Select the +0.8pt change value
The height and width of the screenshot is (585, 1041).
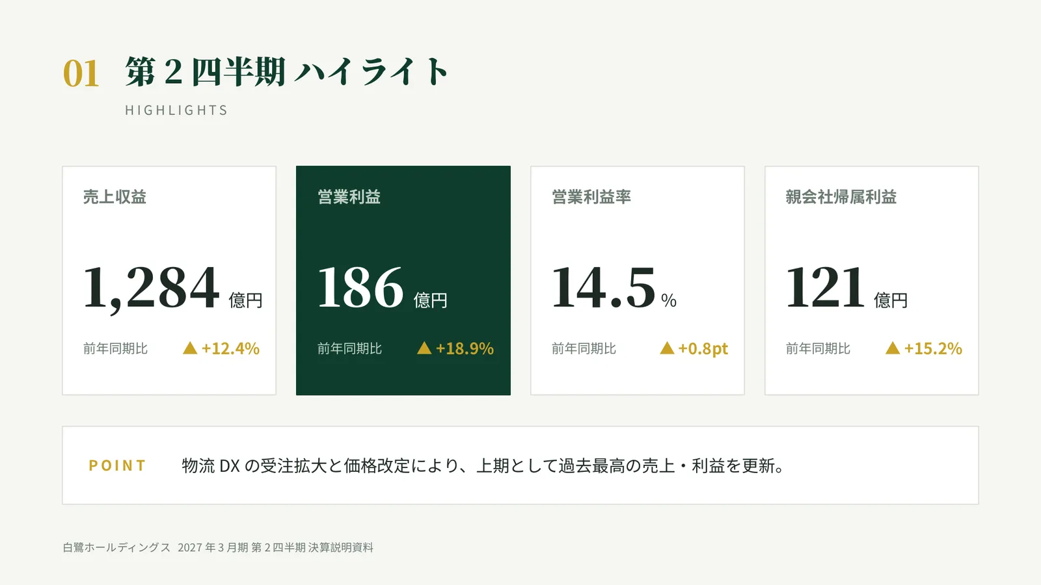coord(703,349)
